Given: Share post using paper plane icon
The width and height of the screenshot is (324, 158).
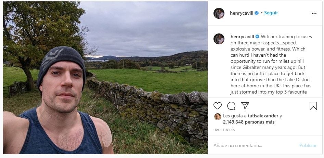Looking at the screenshot, I should click(245, 106).
